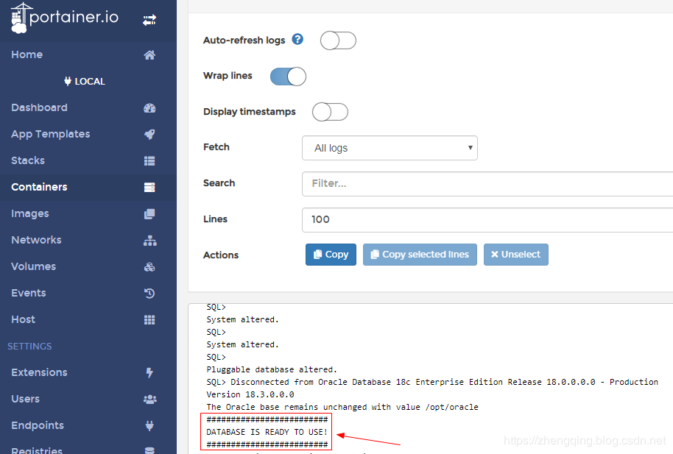This screenshot has height=454, width=673.
Task: Click the App Templates rocket icon
Action: point(149,135)
